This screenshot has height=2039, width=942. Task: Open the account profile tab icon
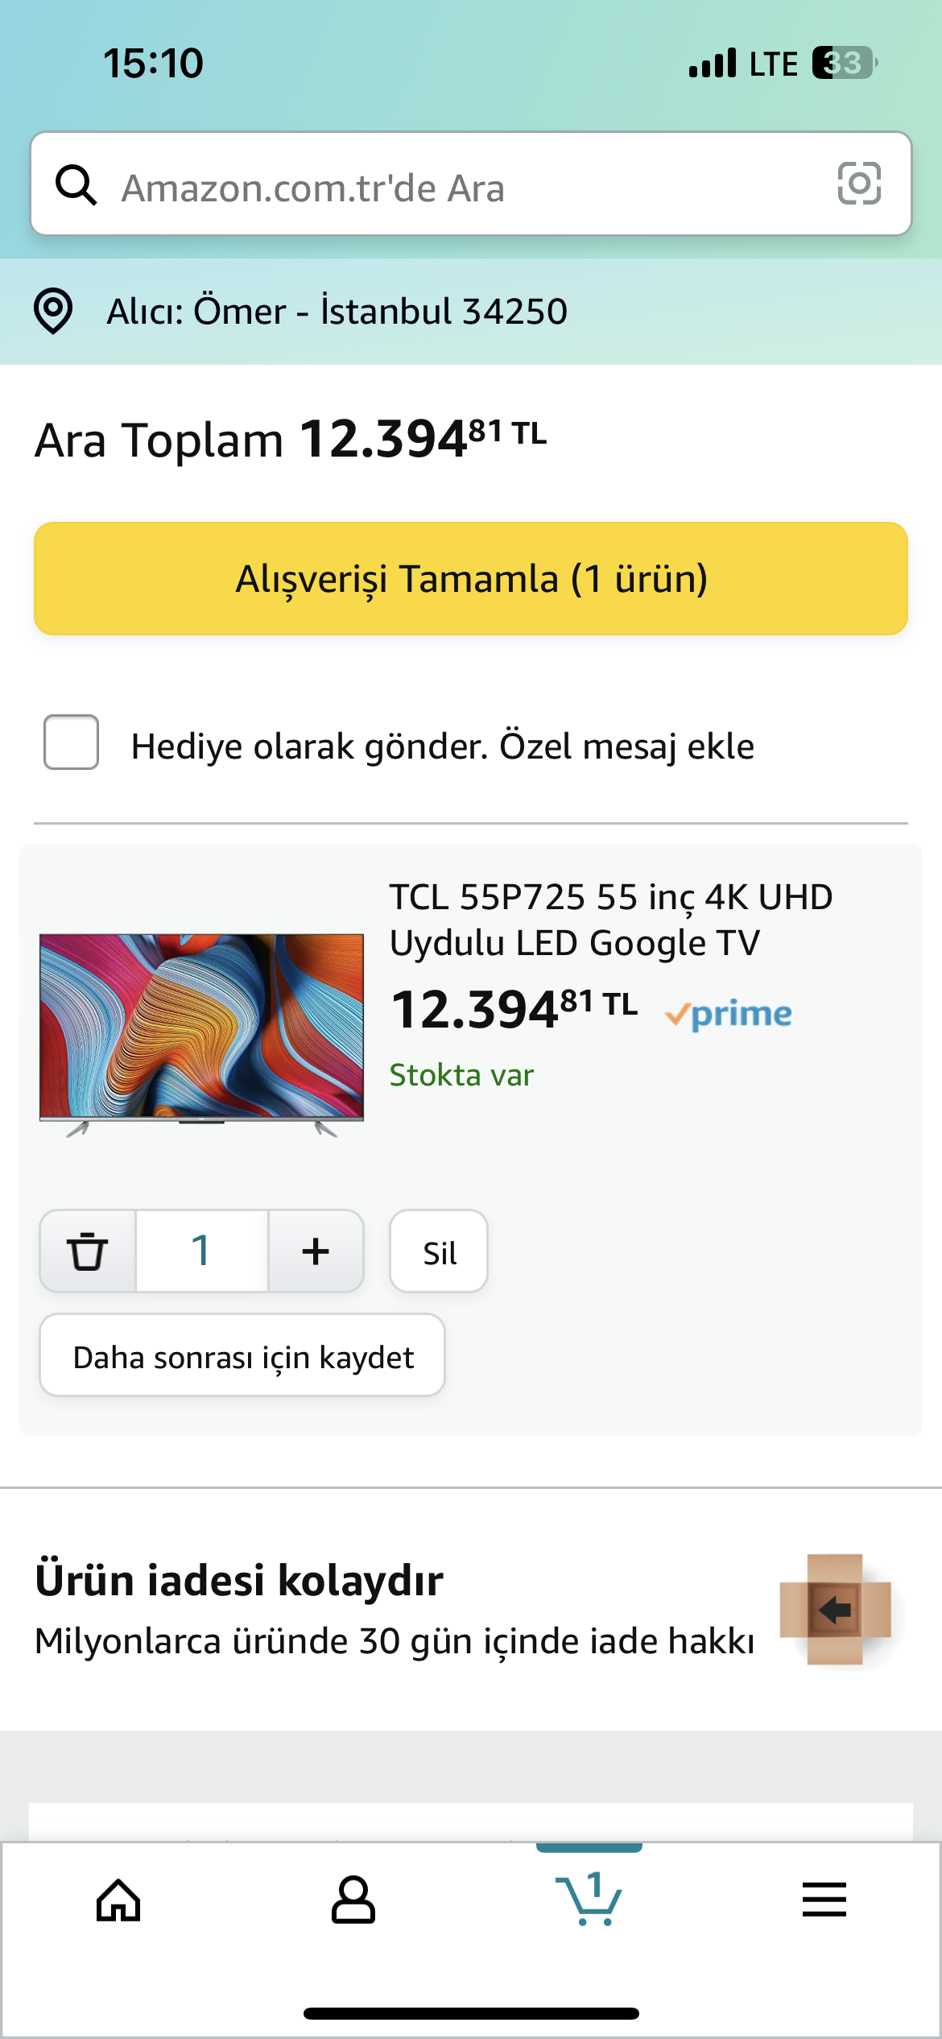(353, 1900)
